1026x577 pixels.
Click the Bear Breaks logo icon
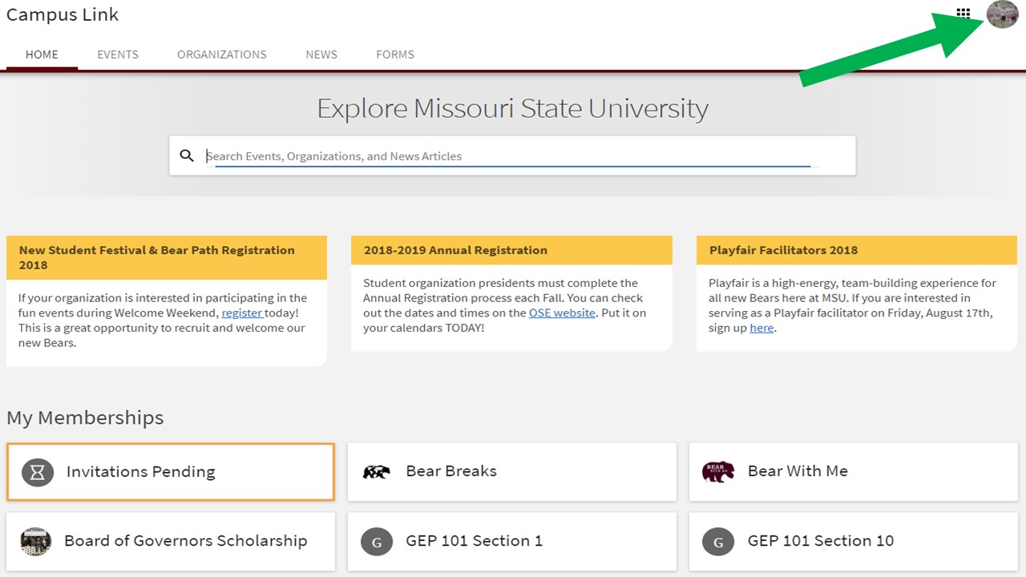click(x=376, y=472)
